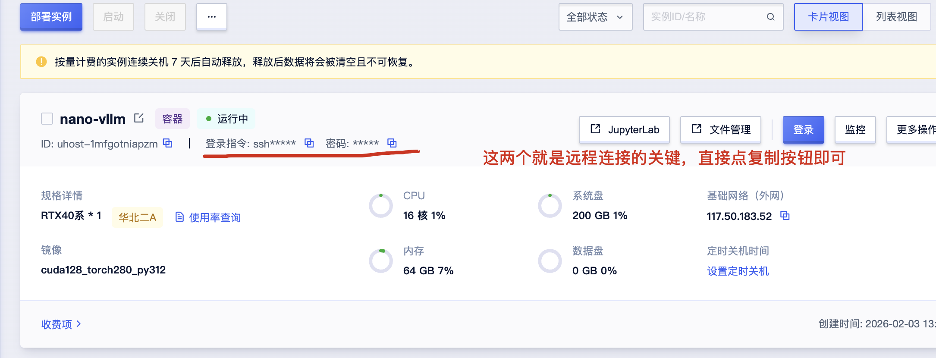Click 设置定时关机 scheduled shutdown link
Viewport: 936px width, 358px height.
pos(738,271)
